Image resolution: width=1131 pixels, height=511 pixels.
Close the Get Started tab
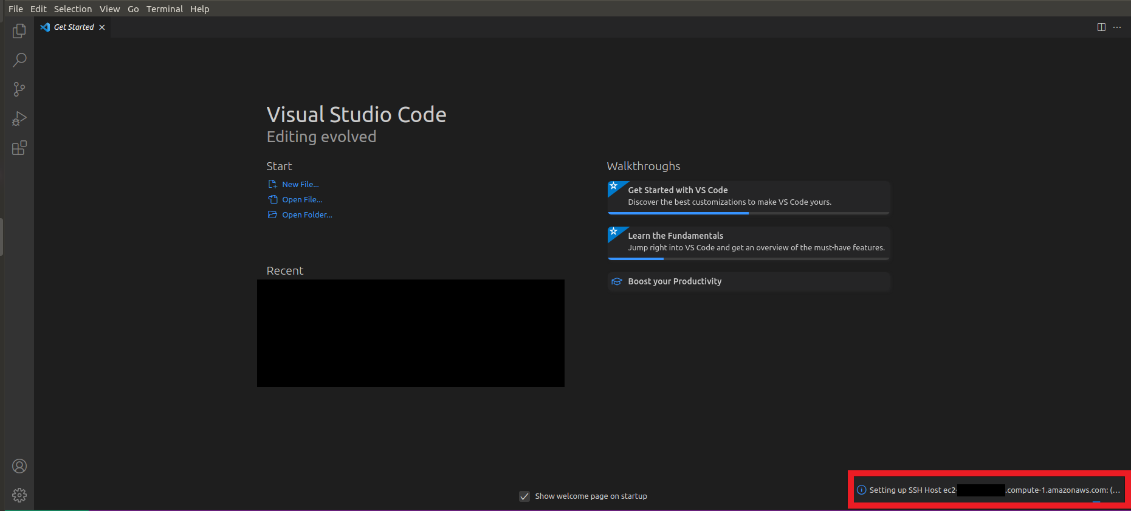pos(102,27)
